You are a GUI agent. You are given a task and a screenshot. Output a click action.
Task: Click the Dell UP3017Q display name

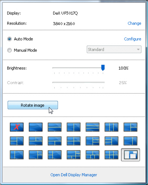[x=65, y=13]
